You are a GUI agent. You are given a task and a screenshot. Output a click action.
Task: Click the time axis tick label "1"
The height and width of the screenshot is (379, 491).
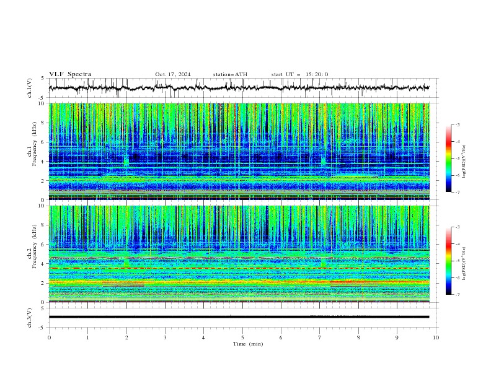coord(87,338)
